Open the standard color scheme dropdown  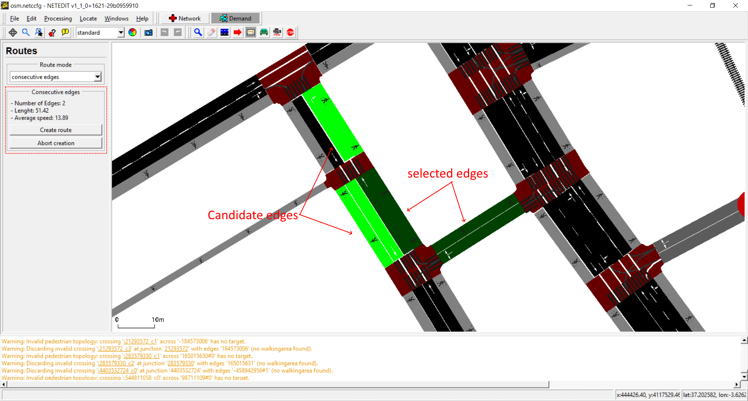coord(121,33)
